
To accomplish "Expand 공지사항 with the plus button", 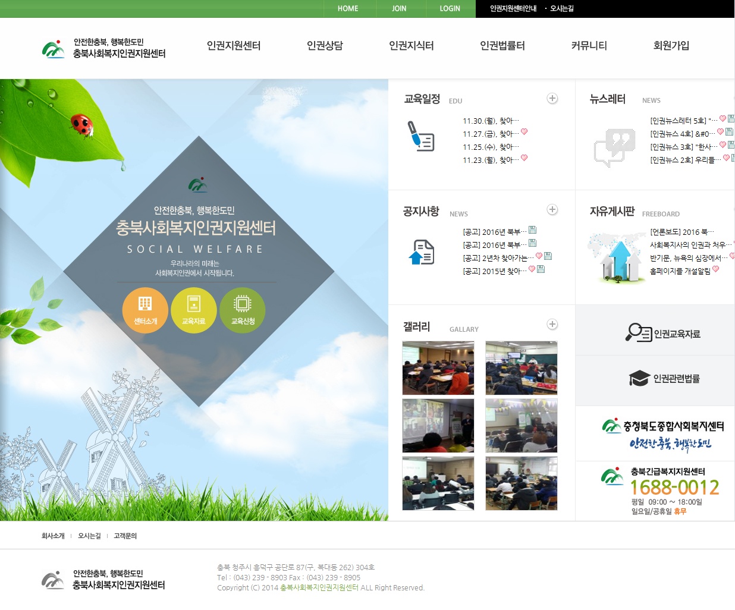I will [x=552, y=209].
